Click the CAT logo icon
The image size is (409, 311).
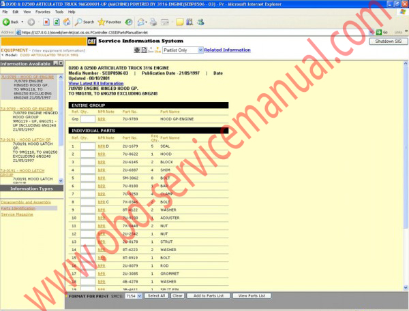[x=91, y=41]
